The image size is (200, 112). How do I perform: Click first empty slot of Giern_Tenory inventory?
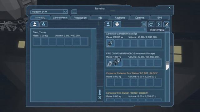tap(37, 42)
